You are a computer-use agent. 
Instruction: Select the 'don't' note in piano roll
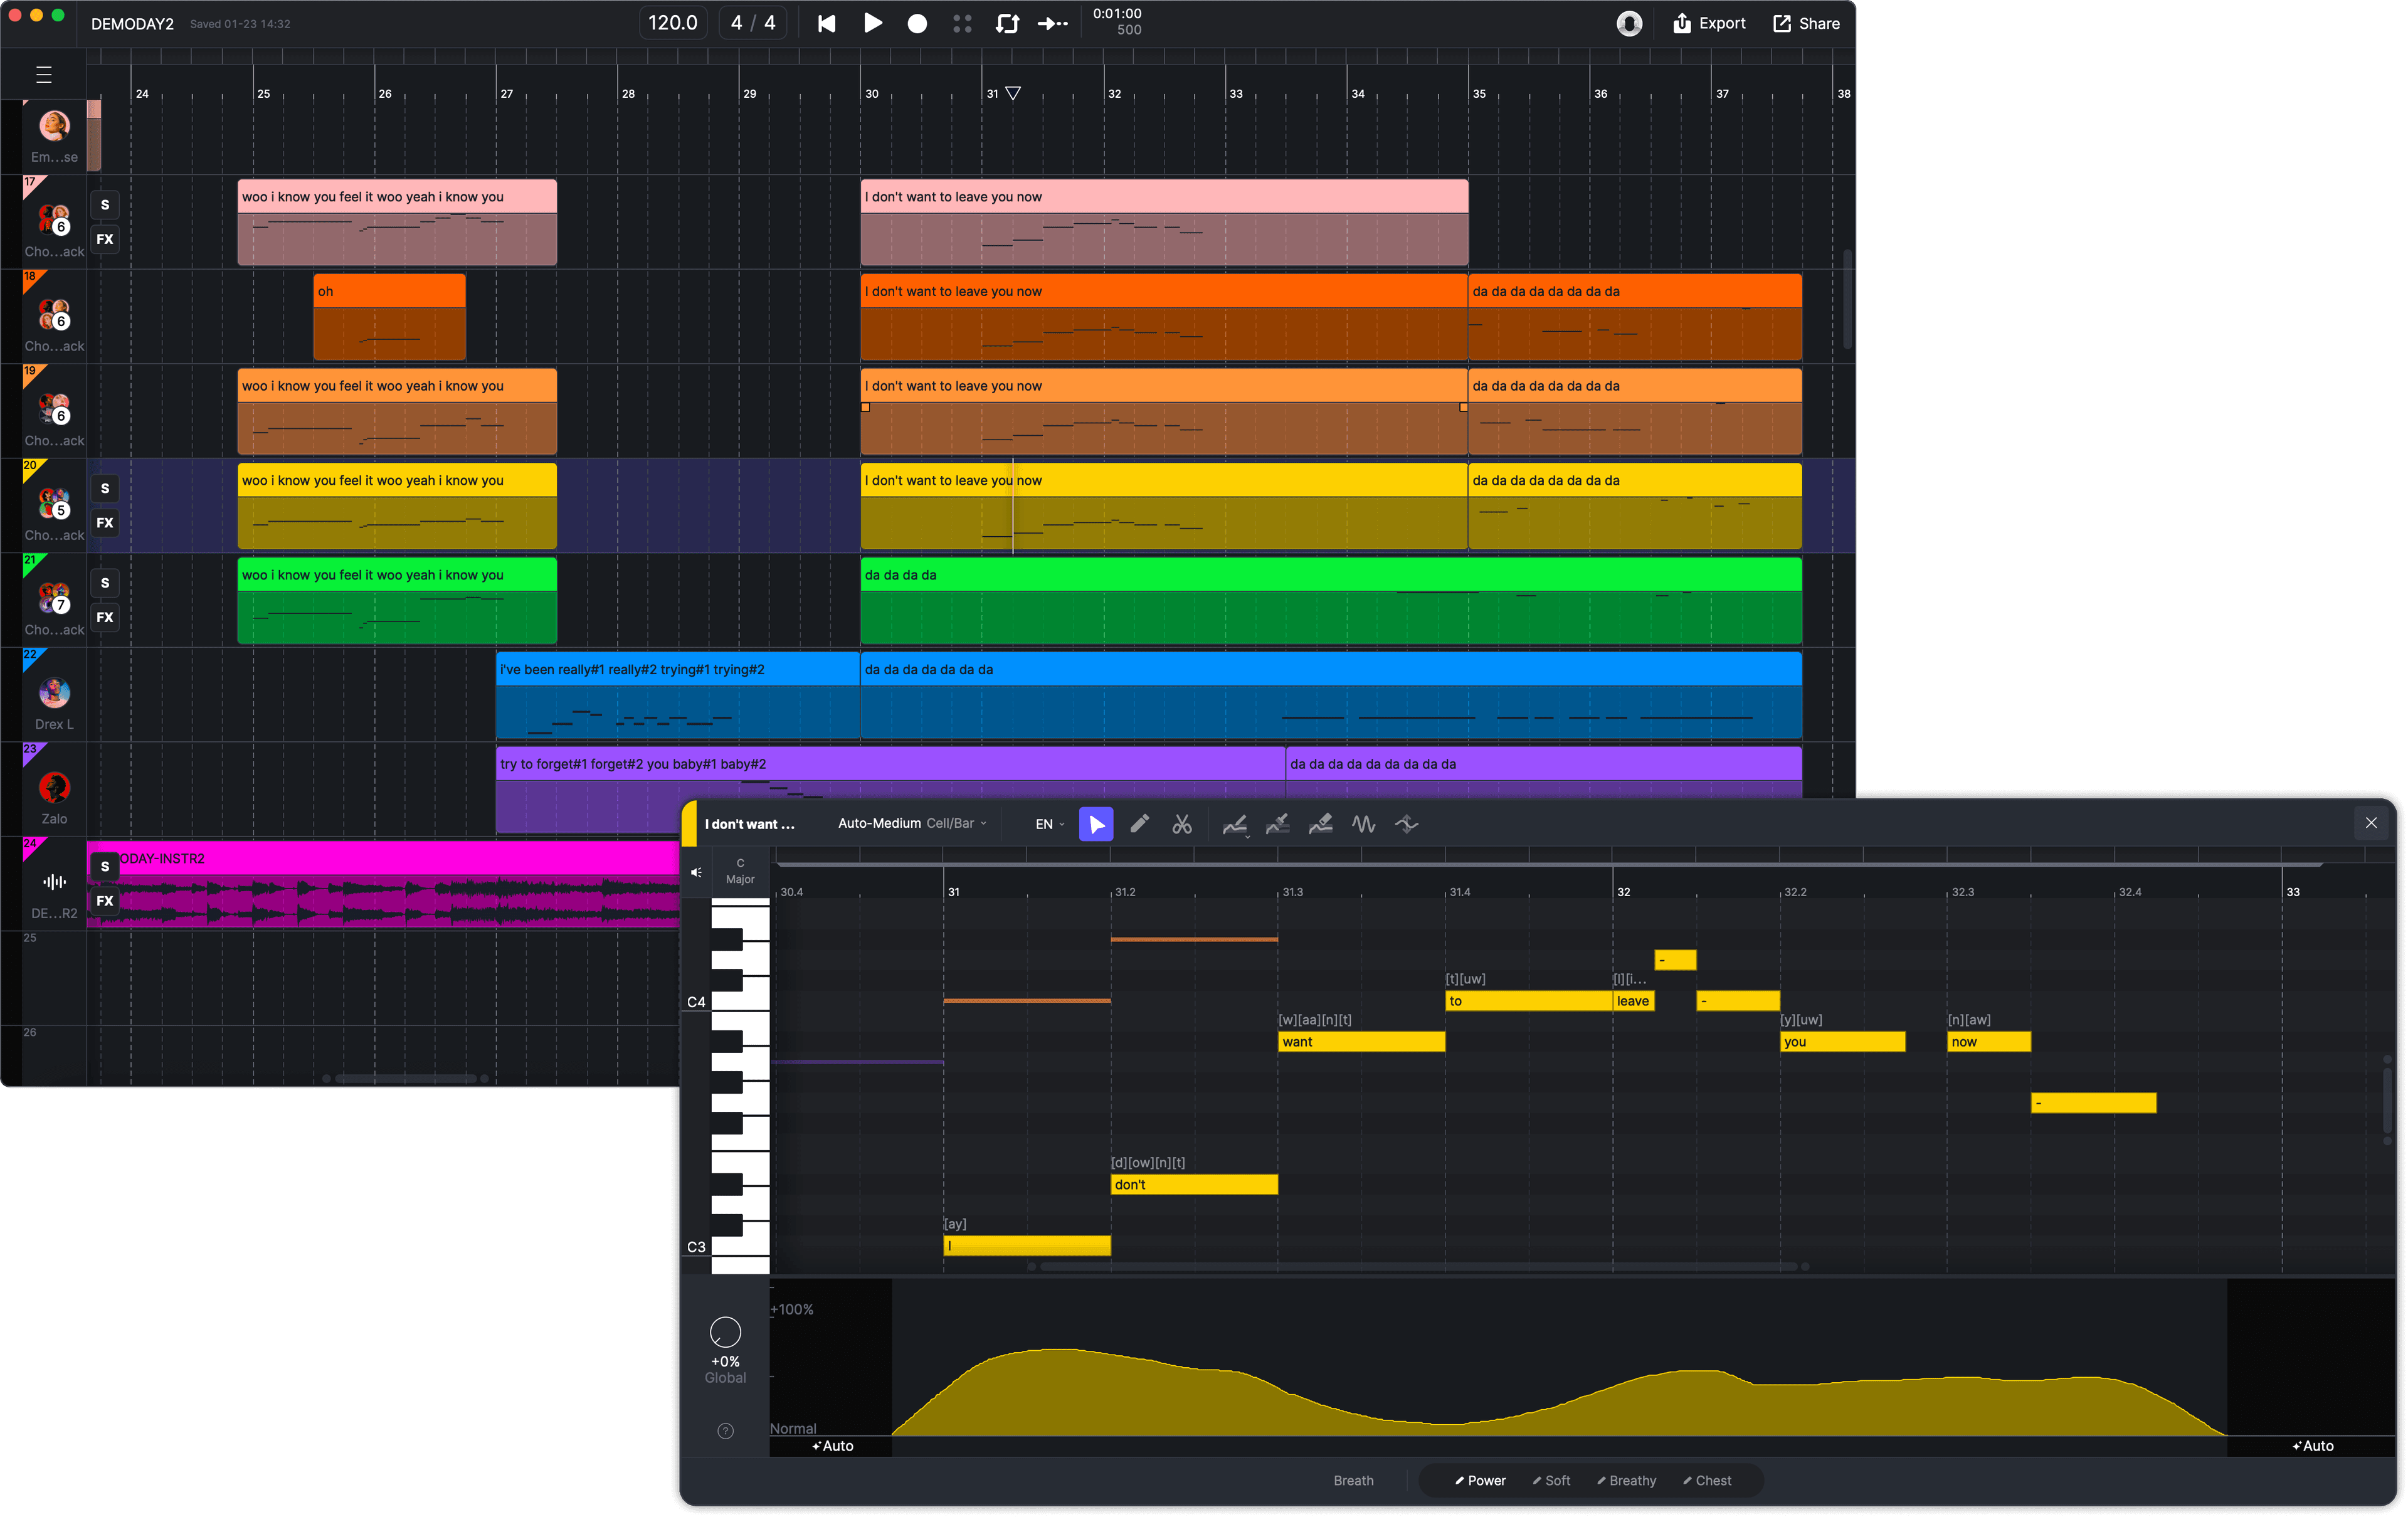pos(1194,1184)
